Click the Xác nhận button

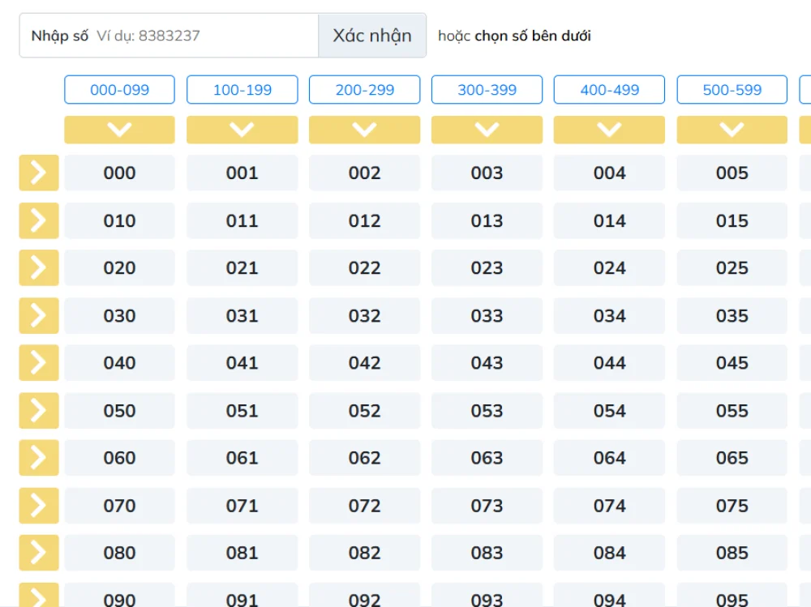coord(372,36)
